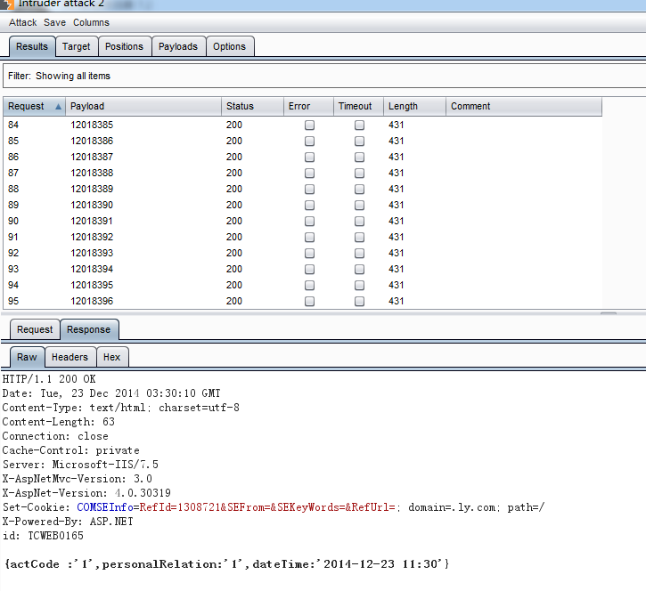The image size is (646, 591).
Task: Toggle the Timeout checkbox in the request 88 row
Action: click(359, 190)
